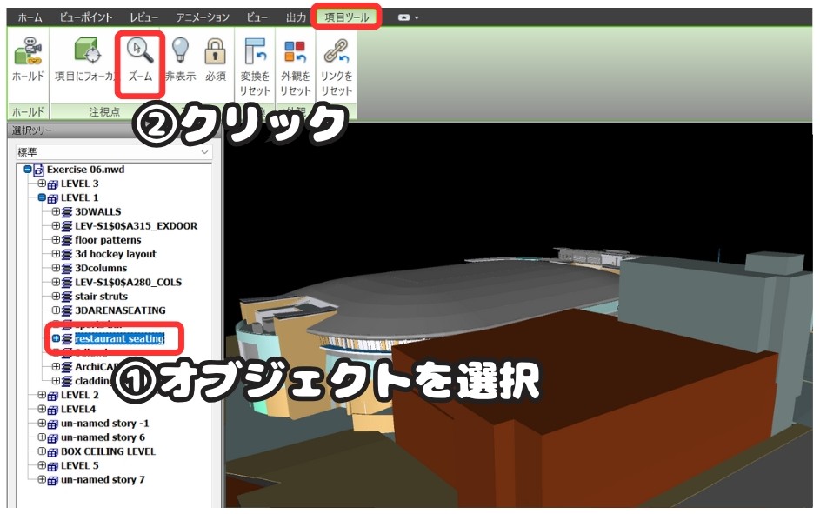The width and height of the screenshot is (820, 514).
Task: Open the Output (出力) ribbon tab
Action: pyautogui.click(x=296, y=17)
